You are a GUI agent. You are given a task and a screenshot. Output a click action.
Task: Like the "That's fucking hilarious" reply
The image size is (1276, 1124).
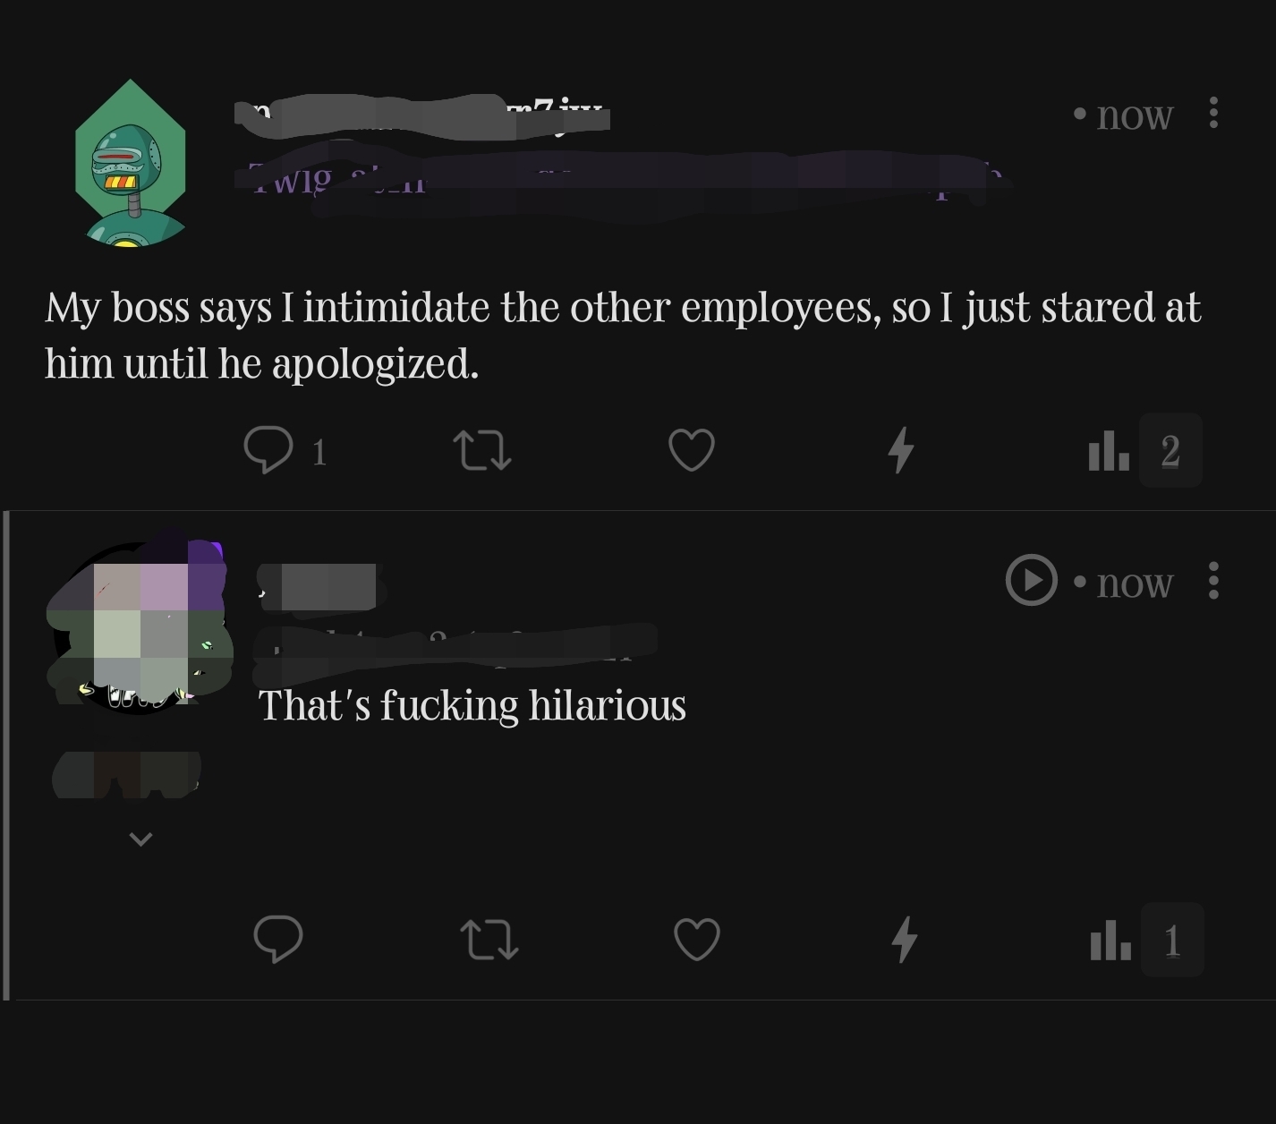coord(696,940)
